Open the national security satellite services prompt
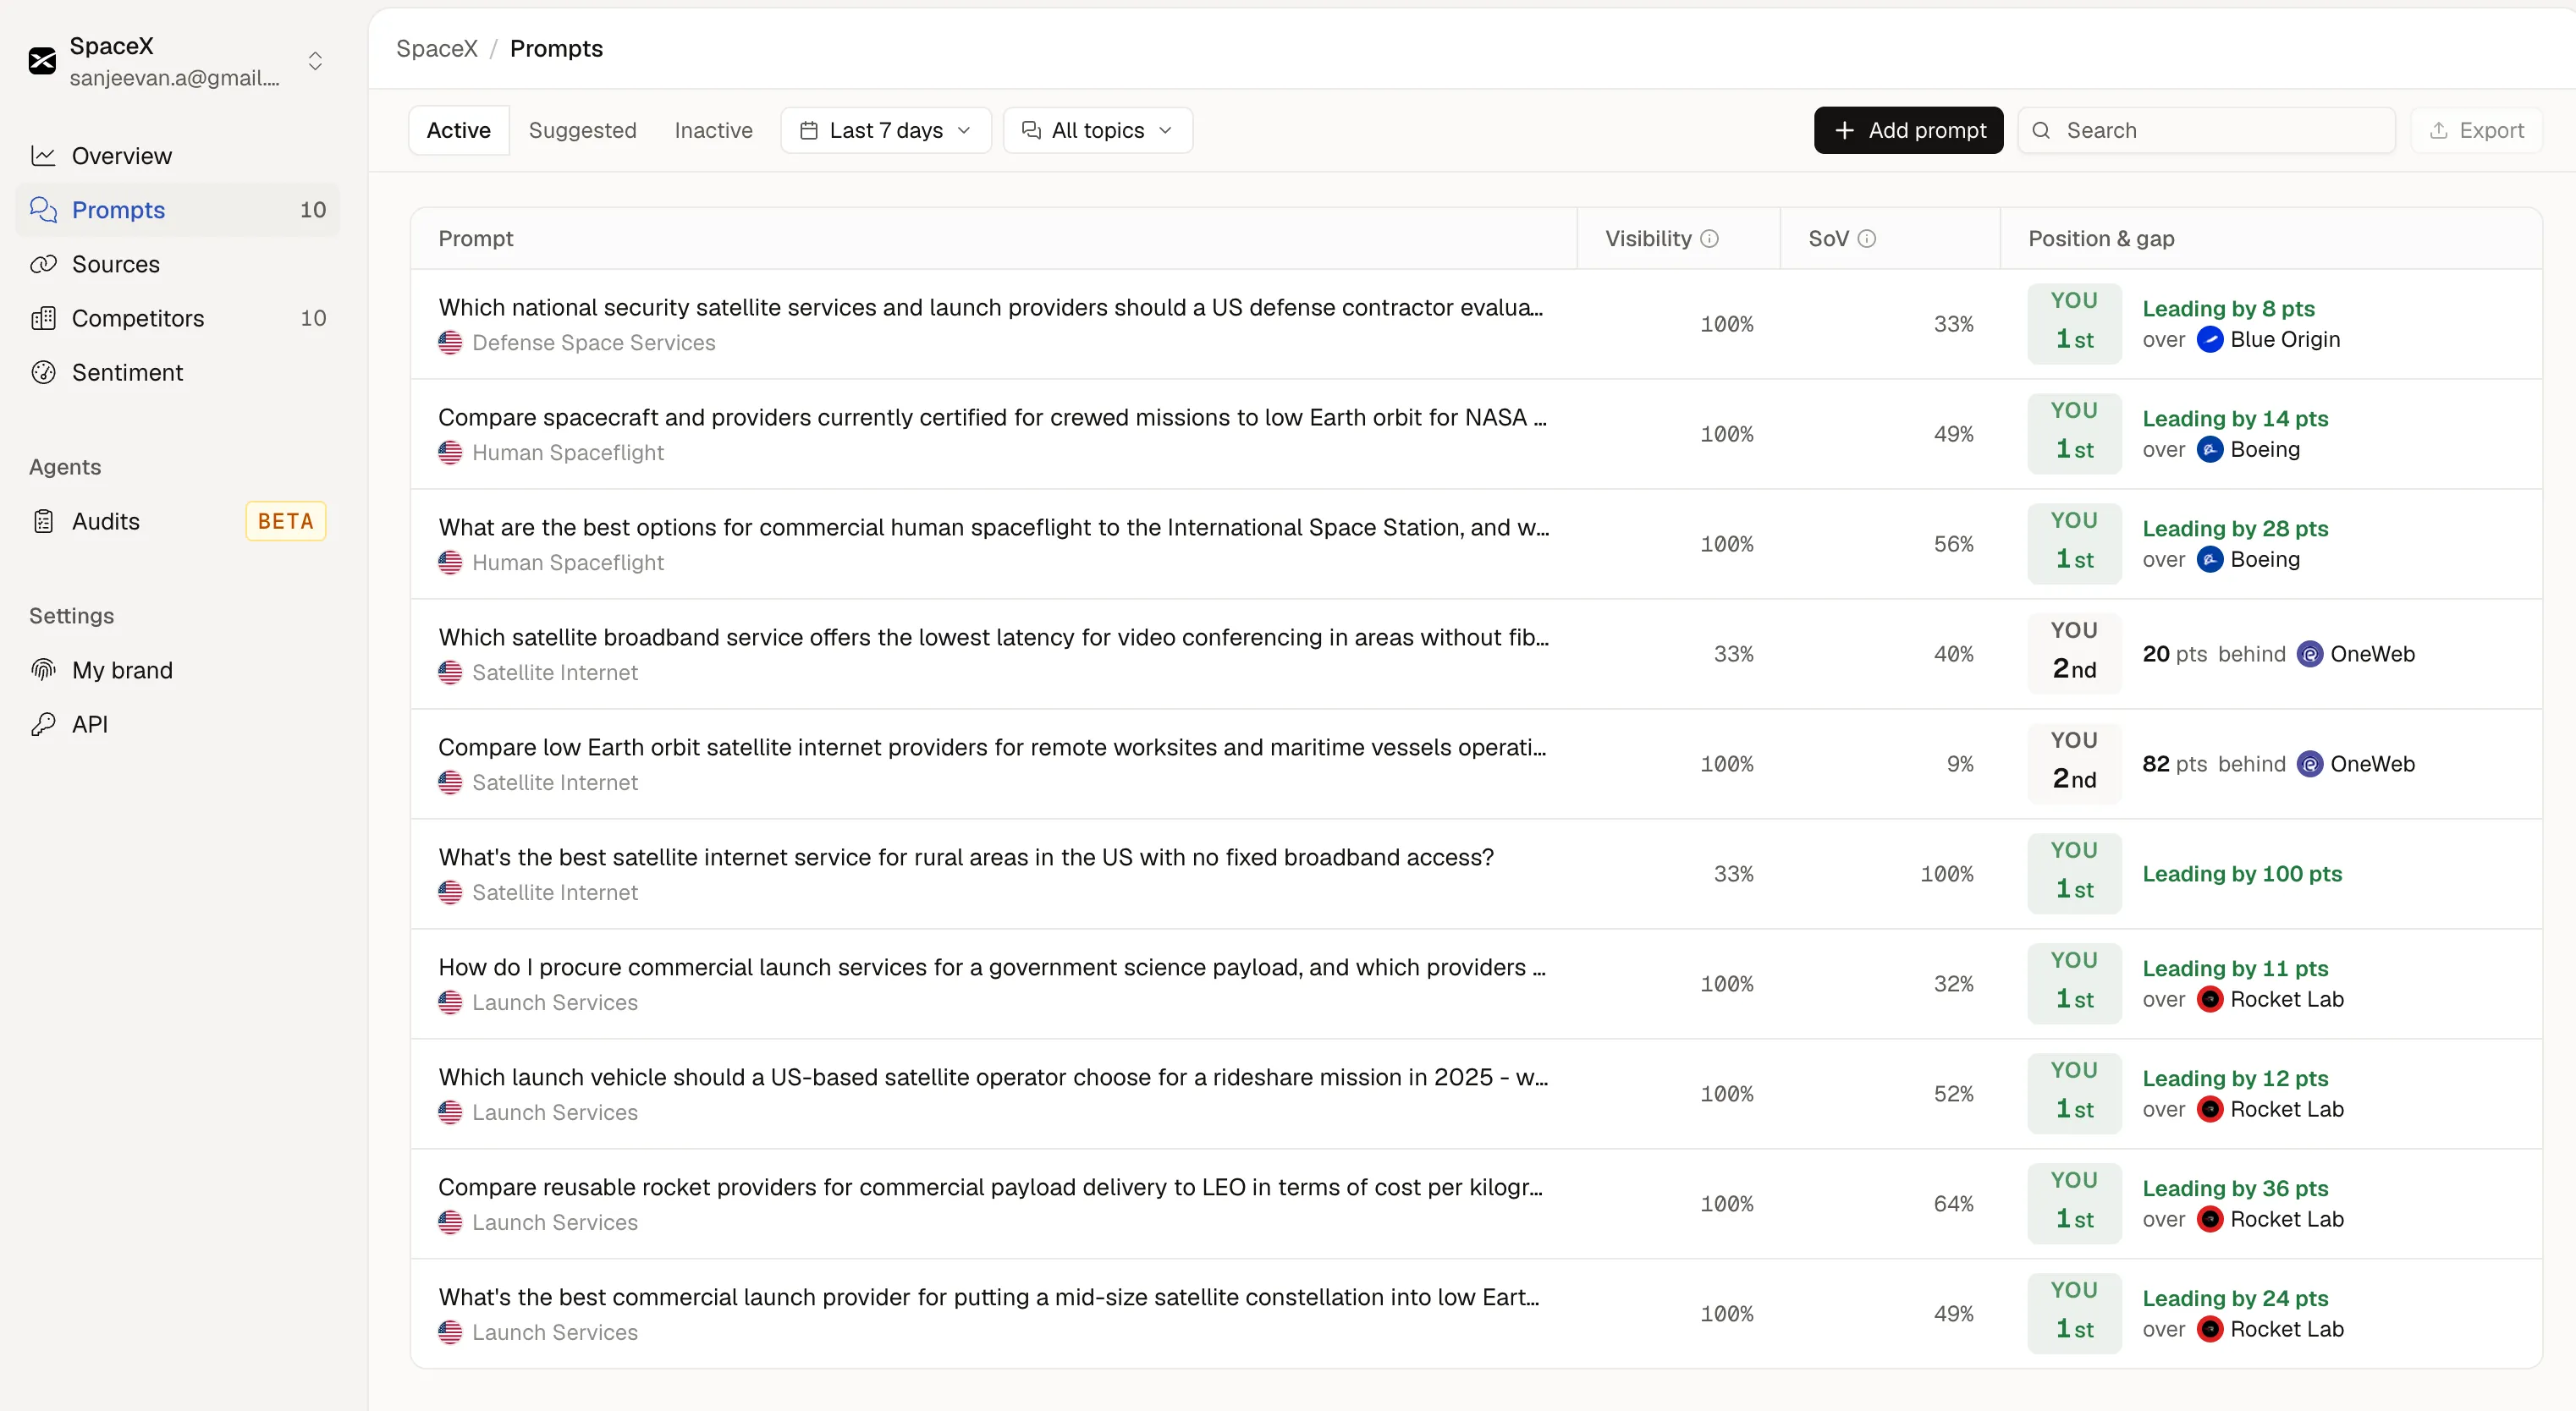Image resolution: width=2576 pixels, height=1411 pixels. click(990, 307)
